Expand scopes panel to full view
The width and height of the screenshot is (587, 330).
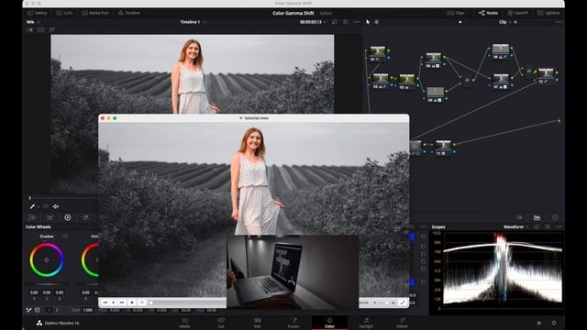tap(548, 226)
